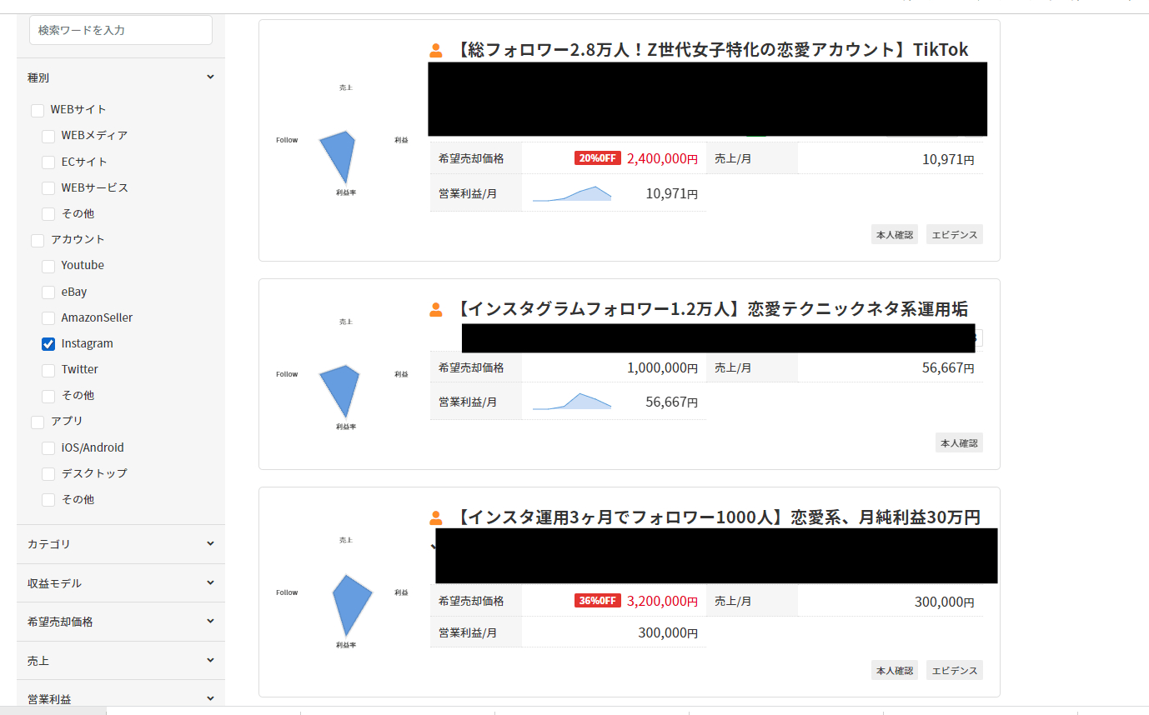Viewport: 1149px width, 715px height.
Task: Check the デスクトップ checkbox
Action: [48, 473]
